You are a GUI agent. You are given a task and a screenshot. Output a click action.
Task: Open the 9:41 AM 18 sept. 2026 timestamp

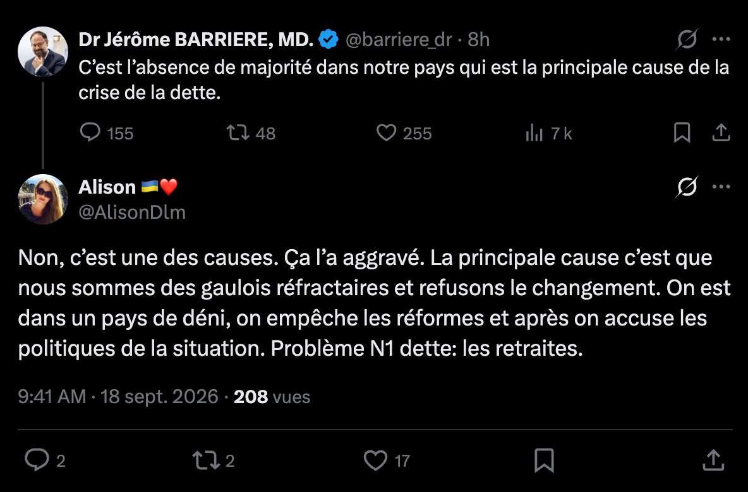click(x=118, y=396)
